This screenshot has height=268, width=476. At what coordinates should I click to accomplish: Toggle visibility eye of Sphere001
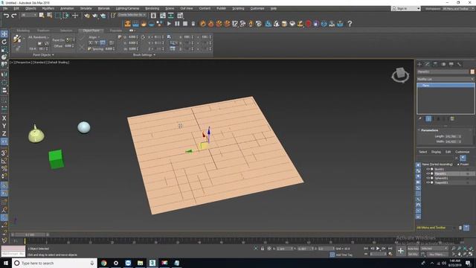(428, 178)
